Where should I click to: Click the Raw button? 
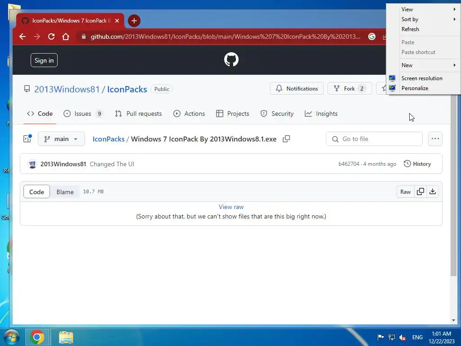point(406,191)
